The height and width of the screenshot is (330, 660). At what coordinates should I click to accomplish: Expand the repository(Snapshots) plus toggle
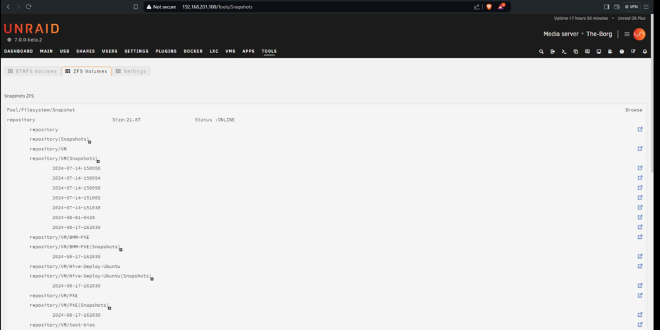(x=90, y=143)
